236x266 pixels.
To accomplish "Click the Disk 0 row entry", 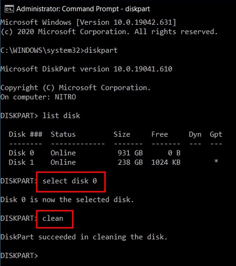I will (x=94, y=153).
